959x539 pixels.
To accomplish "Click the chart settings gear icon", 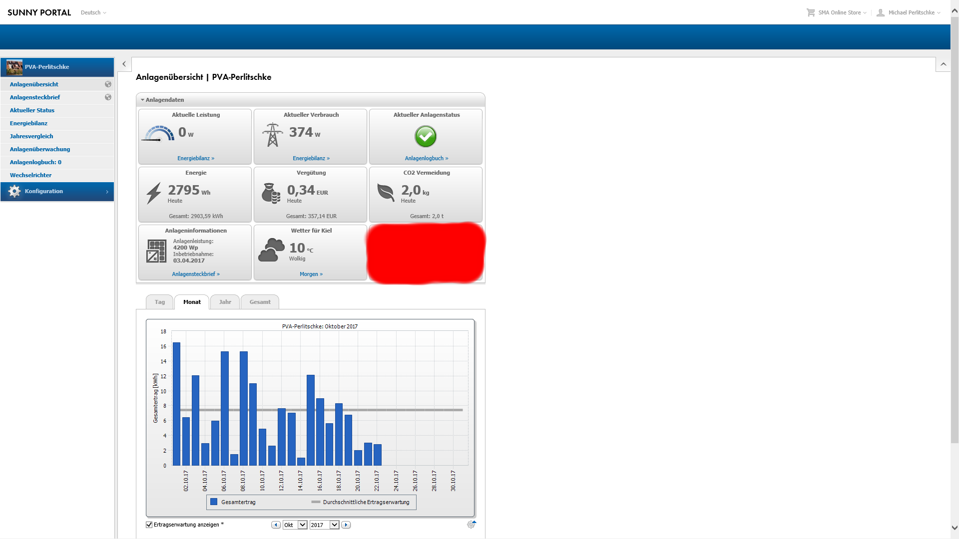I will click(471, 525).
